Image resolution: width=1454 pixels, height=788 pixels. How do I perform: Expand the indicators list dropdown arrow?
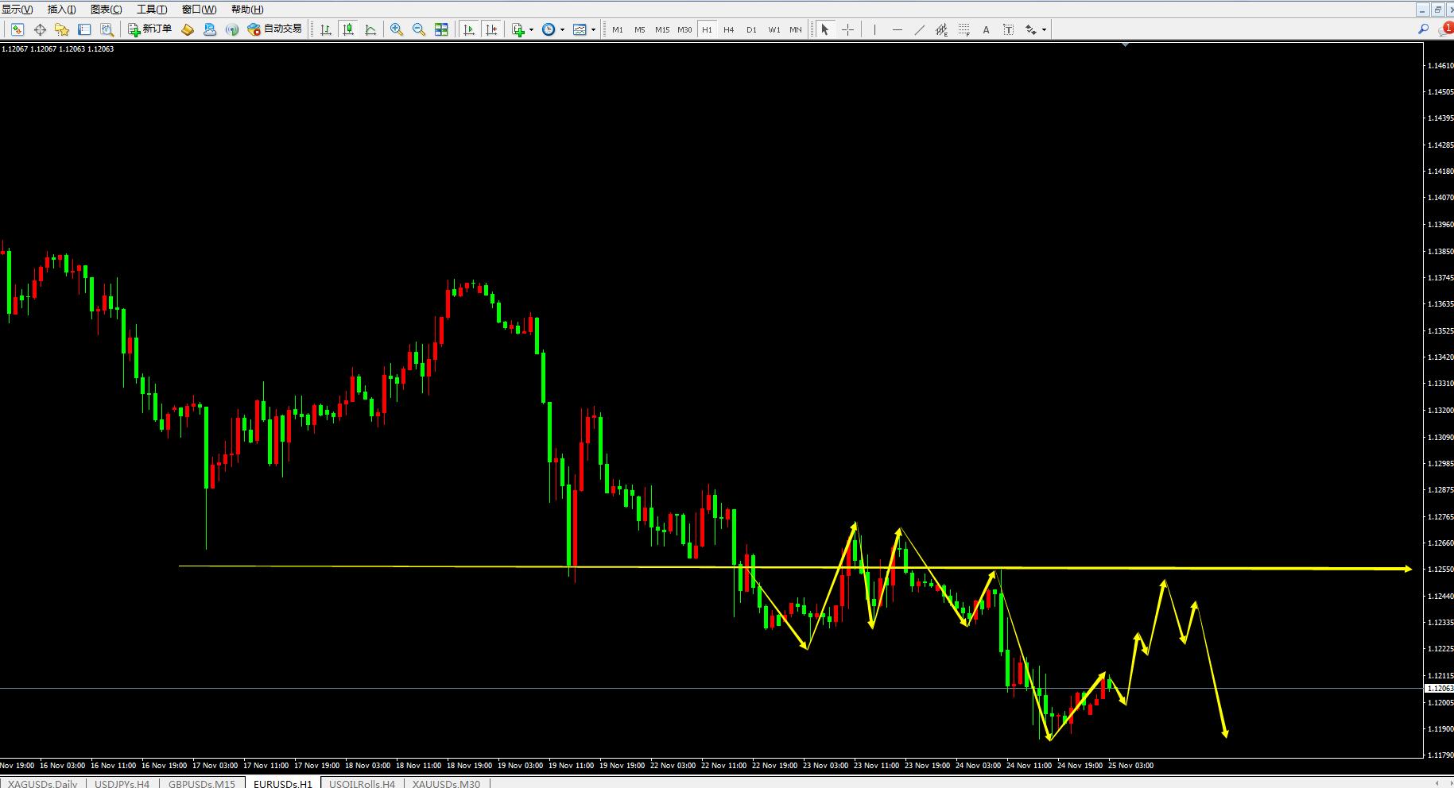(x=531, y=30)
